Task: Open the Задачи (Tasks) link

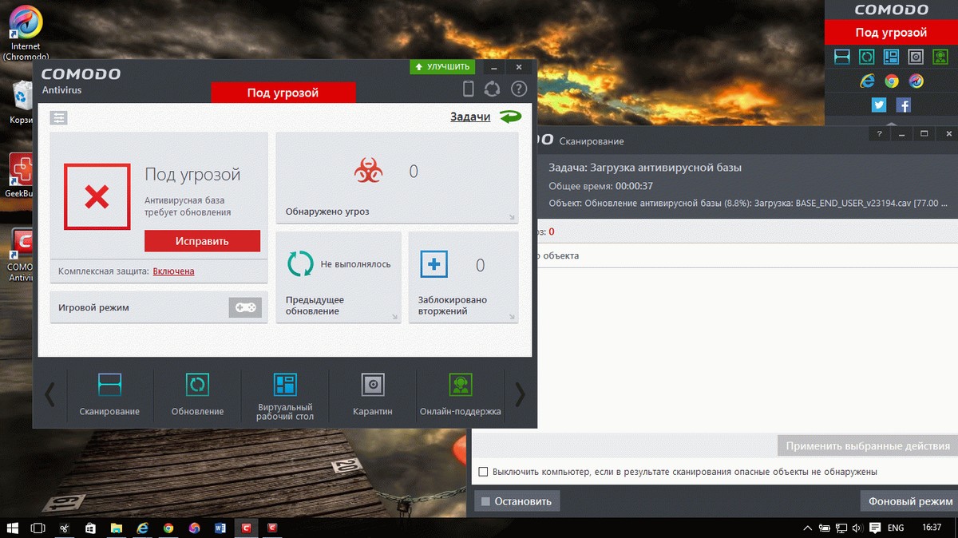Action: (470, 117)
